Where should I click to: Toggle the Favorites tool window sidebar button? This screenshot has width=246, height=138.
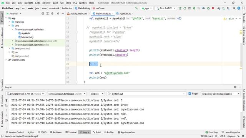(x=2, y=101)
